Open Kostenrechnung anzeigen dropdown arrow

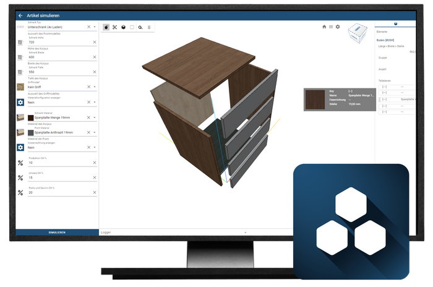(95, 147)
